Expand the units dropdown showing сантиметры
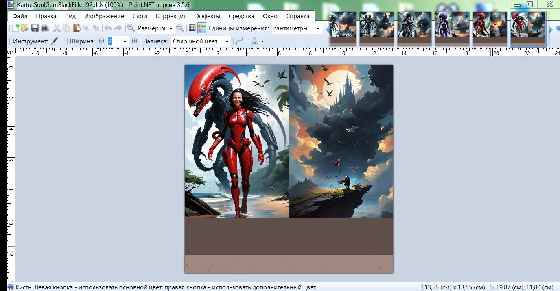The image size is (560, 291). 318,28
